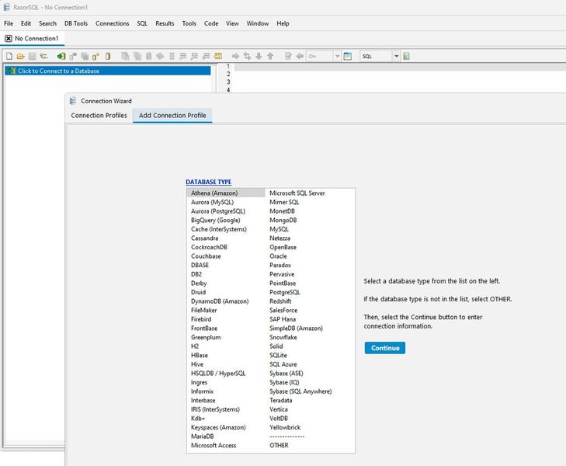This screenshot has width=566, height=466.
Task: Open the Help menu
Action: click(x=283, y=23)
